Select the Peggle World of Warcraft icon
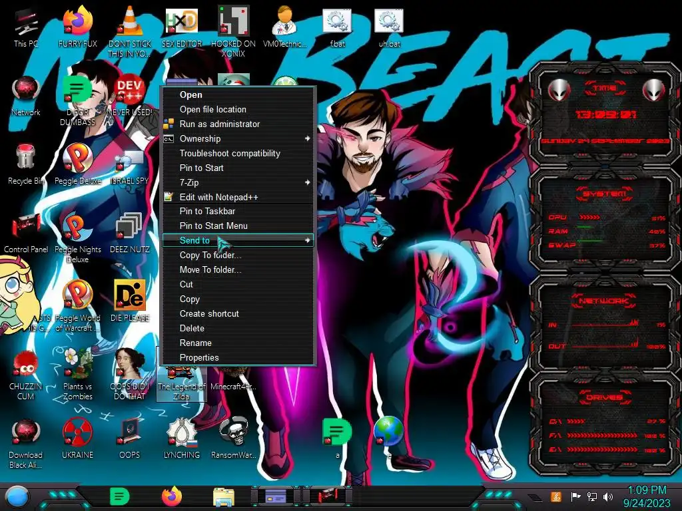This screenshot has height=511, width=682. (x=78, y=305)
